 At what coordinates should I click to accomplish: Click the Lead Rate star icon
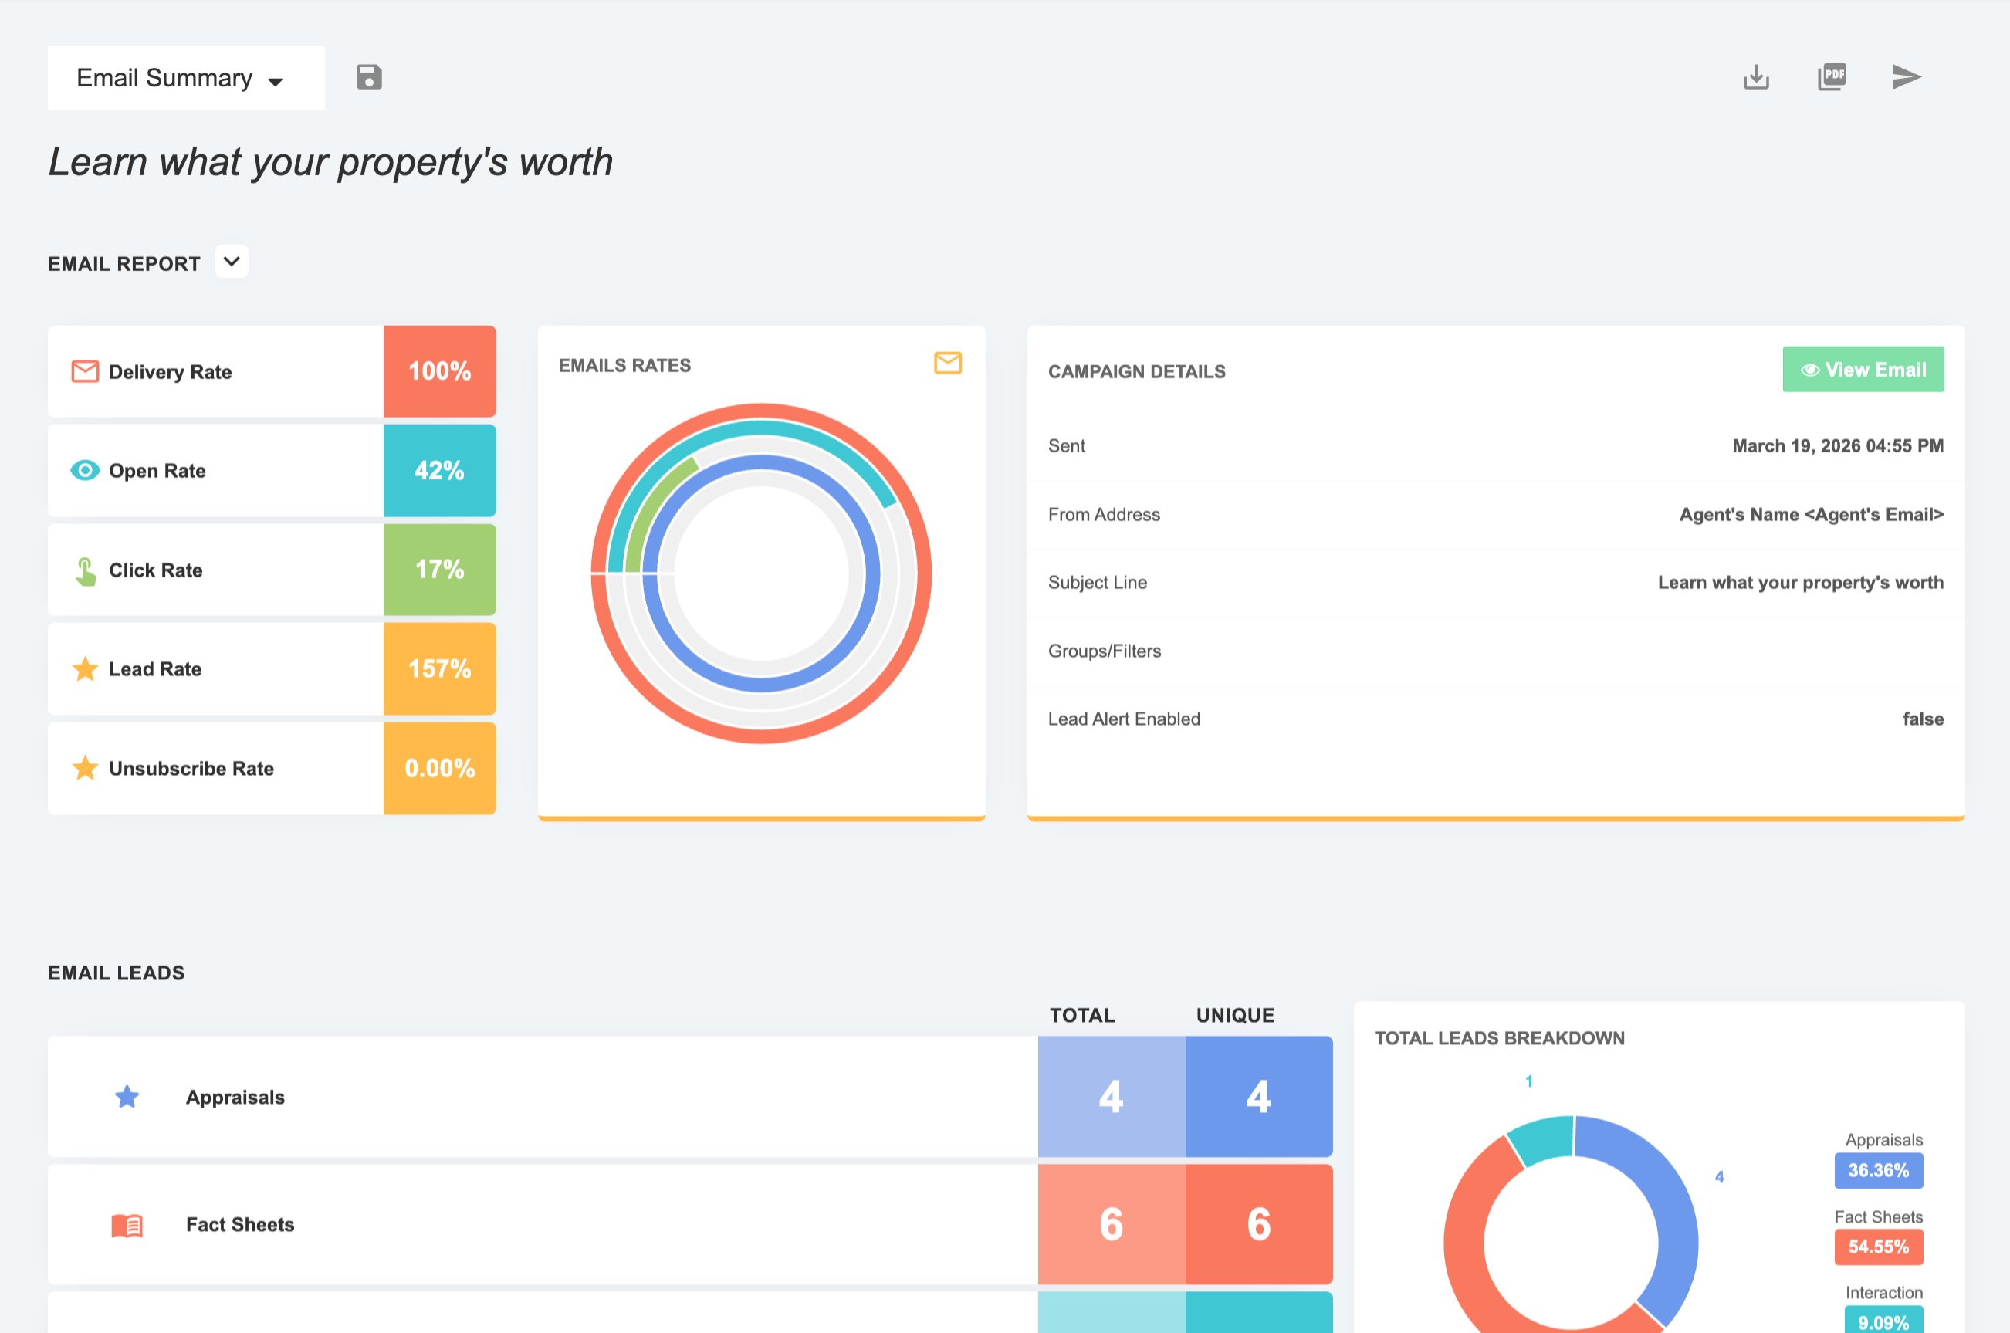pos(85,669)
